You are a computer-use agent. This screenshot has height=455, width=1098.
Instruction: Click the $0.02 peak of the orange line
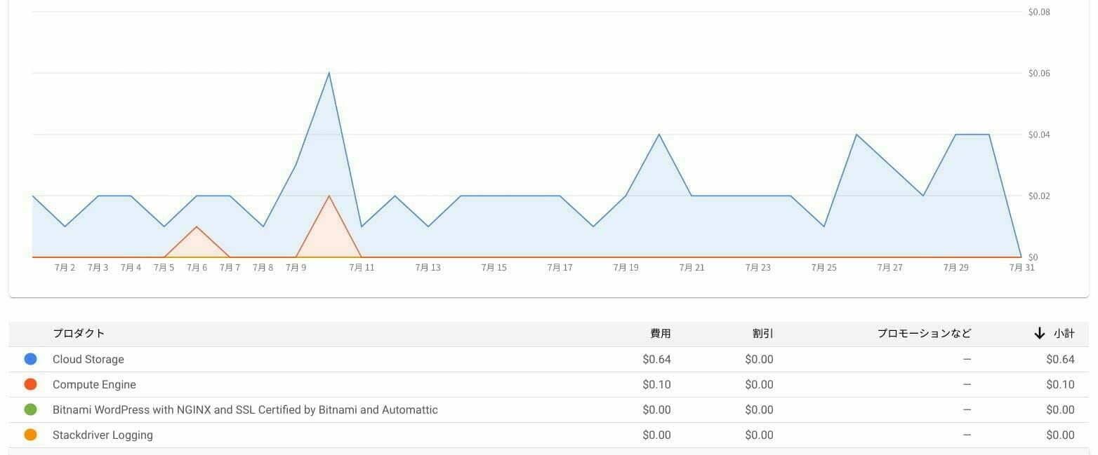click(x=329, y=196)
